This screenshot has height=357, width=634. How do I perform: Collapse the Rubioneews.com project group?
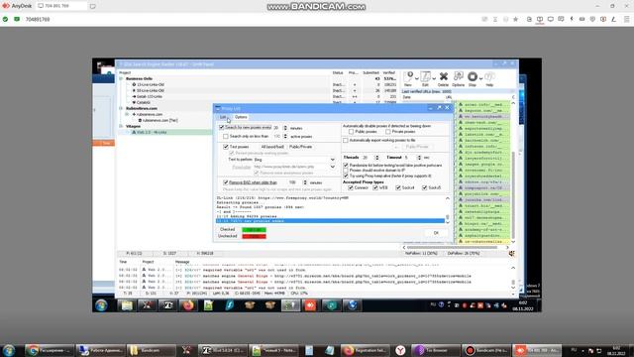pyautogui.click(x=121, y=108)
